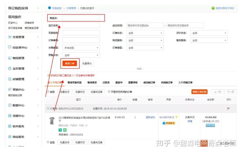Select the 退款中 tab
This screenshot has width=242, height=153.
(x=119, y=82)
